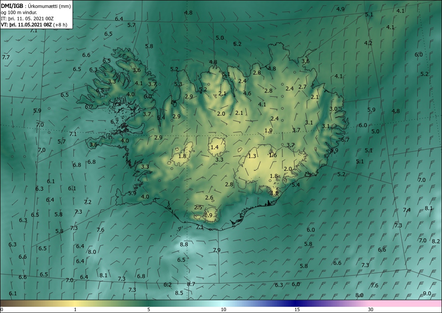Viewport: 442px width, 313px height.
Task: Click the 8.7 value on the map
Action: click(x=191, y=284)
